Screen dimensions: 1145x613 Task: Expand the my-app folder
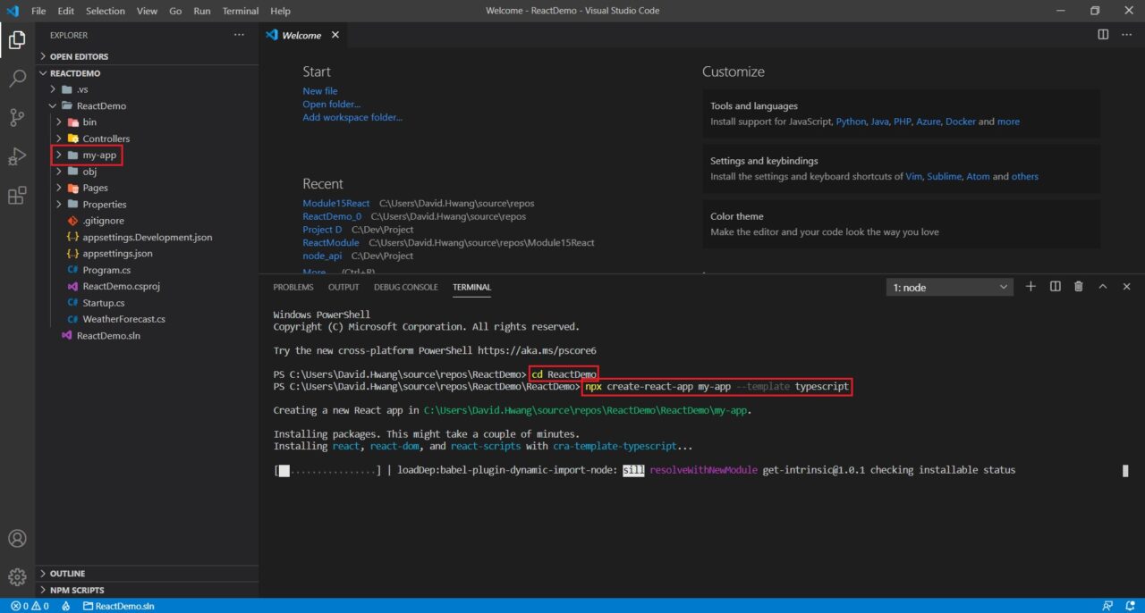coord(99,155)
